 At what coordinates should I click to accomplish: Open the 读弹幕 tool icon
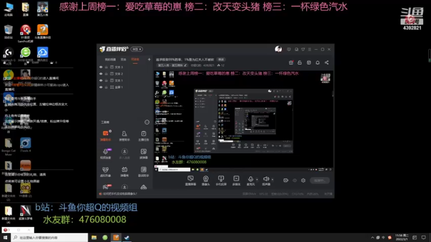(143, 154)
